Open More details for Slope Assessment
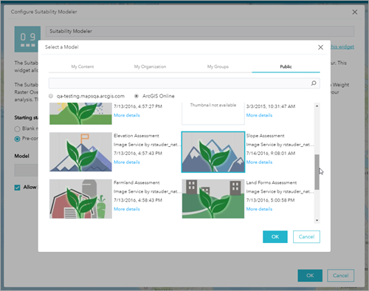 point(259,162)
